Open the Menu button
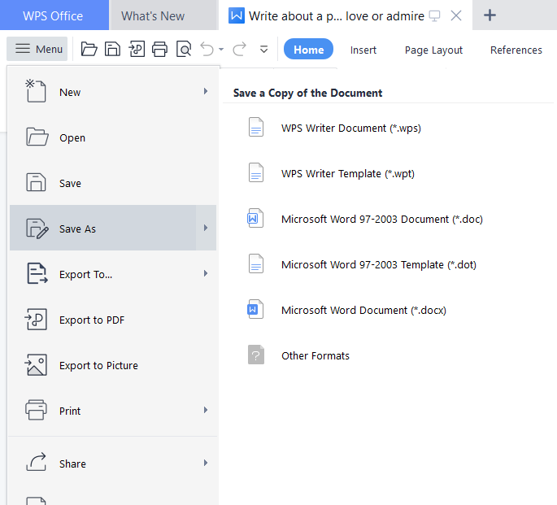This screenshot has height=505, width=557. pyautogui.click(x=37, y=49)
